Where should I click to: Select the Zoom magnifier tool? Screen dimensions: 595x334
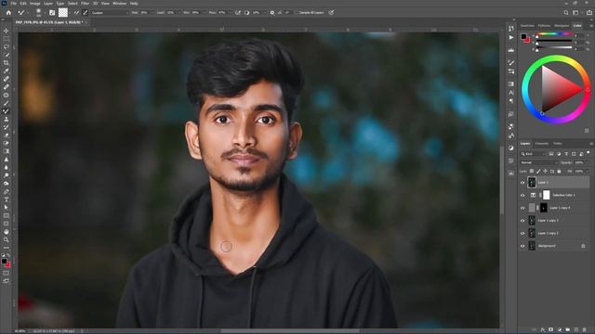(x=7, y=239)
